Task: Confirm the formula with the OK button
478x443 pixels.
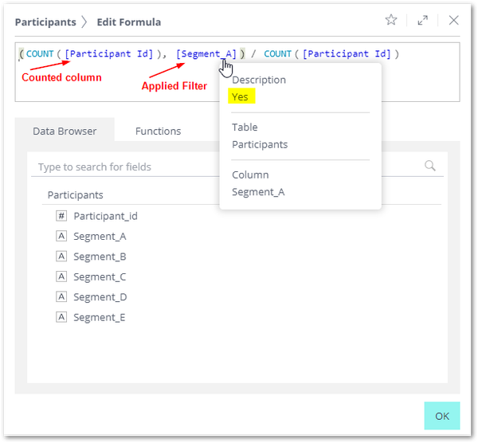Action: [442, 416]
